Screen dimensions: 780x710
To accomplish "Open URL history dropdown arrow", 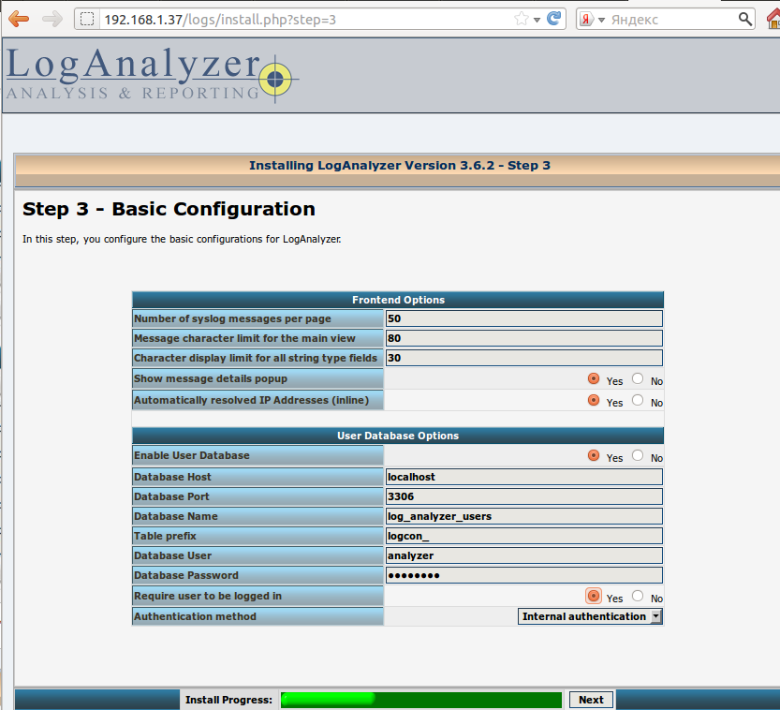I will (x=537, y=20).
